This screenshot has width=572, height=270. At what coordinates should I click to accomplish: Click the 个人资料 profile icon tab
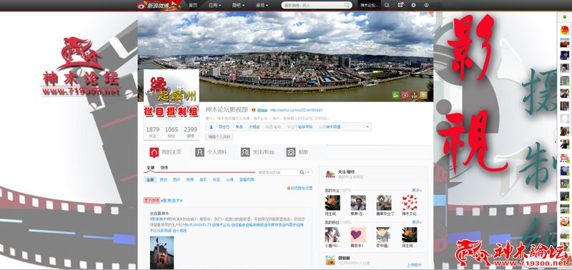pyautogui.click(x=199, y=152)
